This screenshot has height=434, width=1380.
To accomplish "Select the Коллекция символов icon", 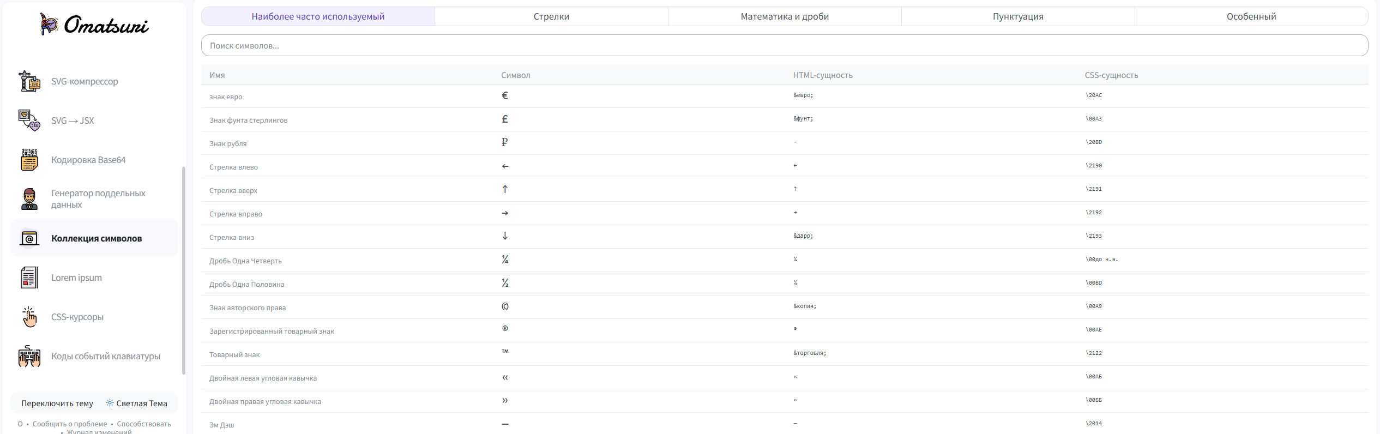I will pos(29,238).
